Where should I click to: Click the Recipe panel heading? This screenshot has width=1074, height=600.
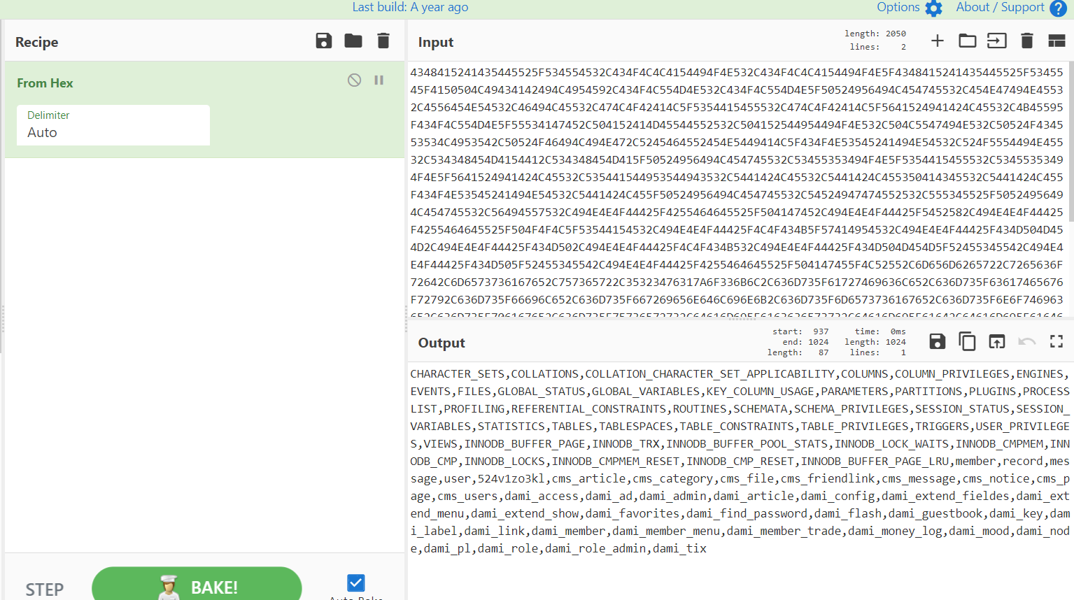(x=37, y=42)
